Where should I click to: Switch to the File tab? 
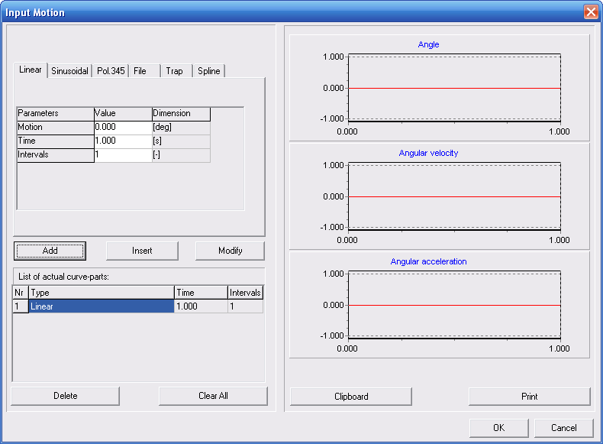click(x=144, y=71)
